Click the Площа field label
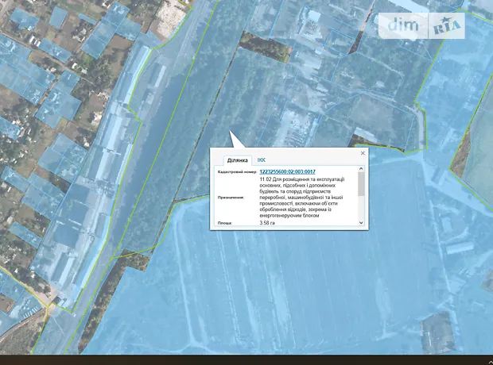 coord(225,223)
